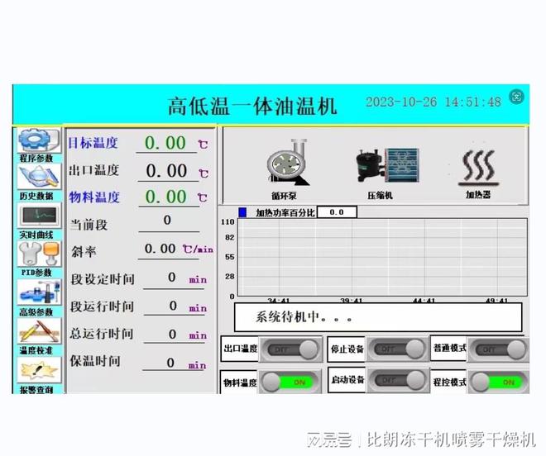Click the 加热功率百分比 value box
Image resolution: width=546 pixels, height=456 pixels.
(x=337, y=212)
